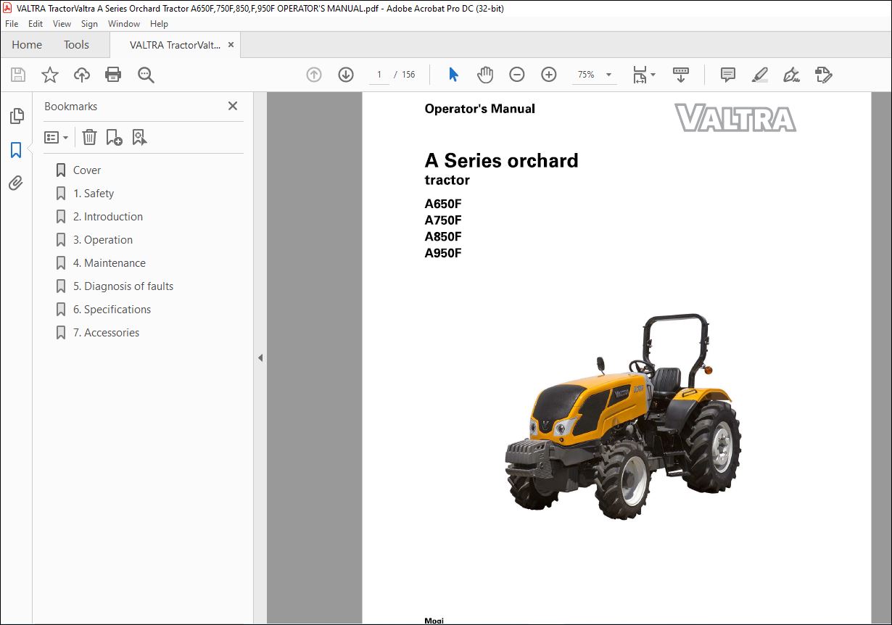
Task: Close the Bookmarks panel
Action: [233, 106]
